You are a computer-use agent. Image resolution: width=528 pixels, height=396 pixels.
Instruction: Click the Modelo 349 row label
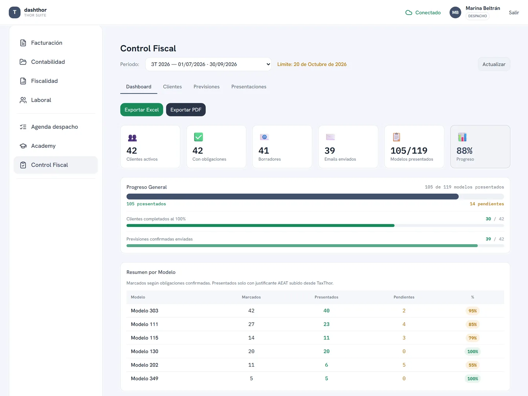click(144, 378)
